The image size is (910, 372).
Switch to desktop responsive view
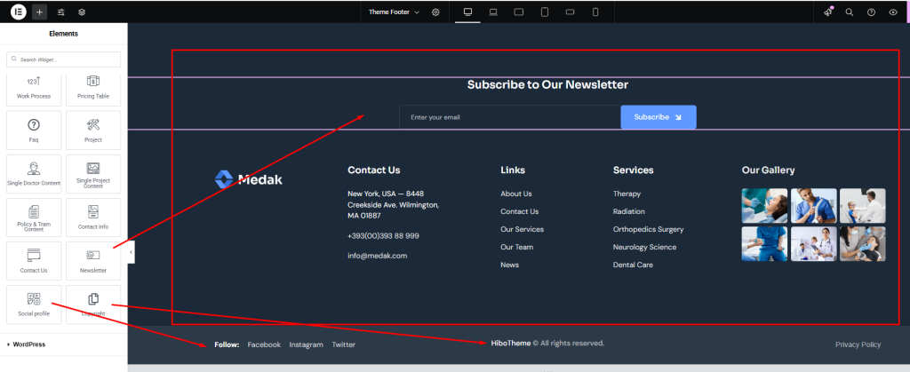pyautogui.click(x=467, y=12)
